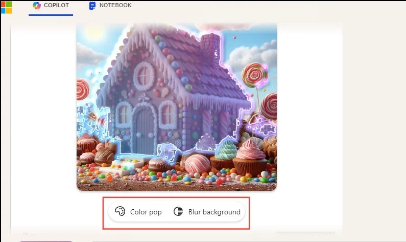Switch to the Notebook tab
The height and width of the screenshot is (242, 406).
110,6
